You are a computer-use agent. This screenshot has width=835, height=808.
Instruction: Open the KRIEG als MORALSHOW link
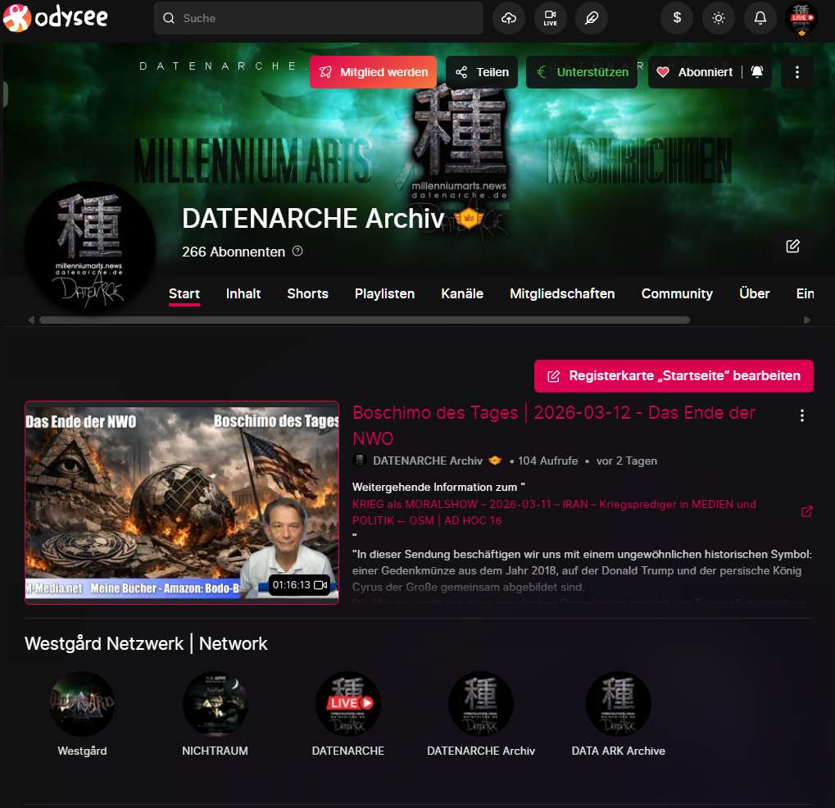coord(554,512)
